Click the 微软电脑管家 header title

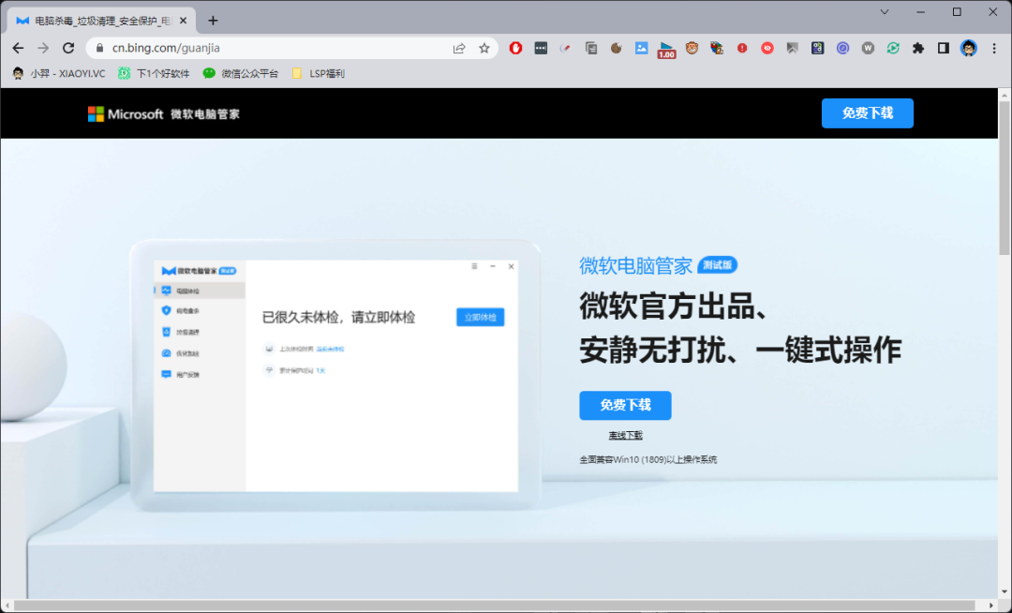(x=205, y=114)
